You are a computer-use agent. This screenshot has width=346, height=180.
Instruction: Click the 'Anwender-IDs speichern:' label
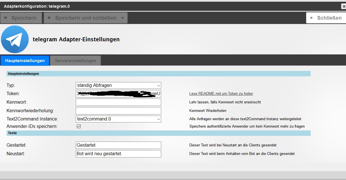pos(32,126)
